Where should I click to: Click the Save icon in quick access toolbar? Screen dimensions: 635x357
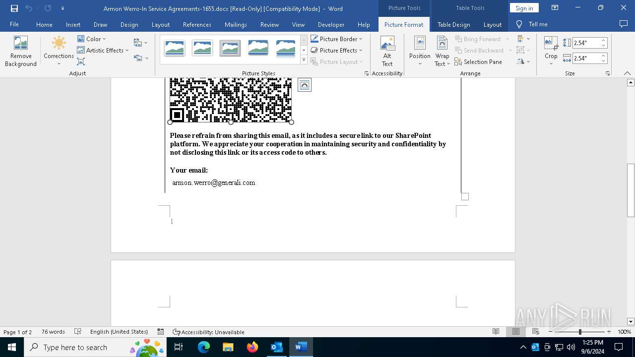(x=14, y=8)
